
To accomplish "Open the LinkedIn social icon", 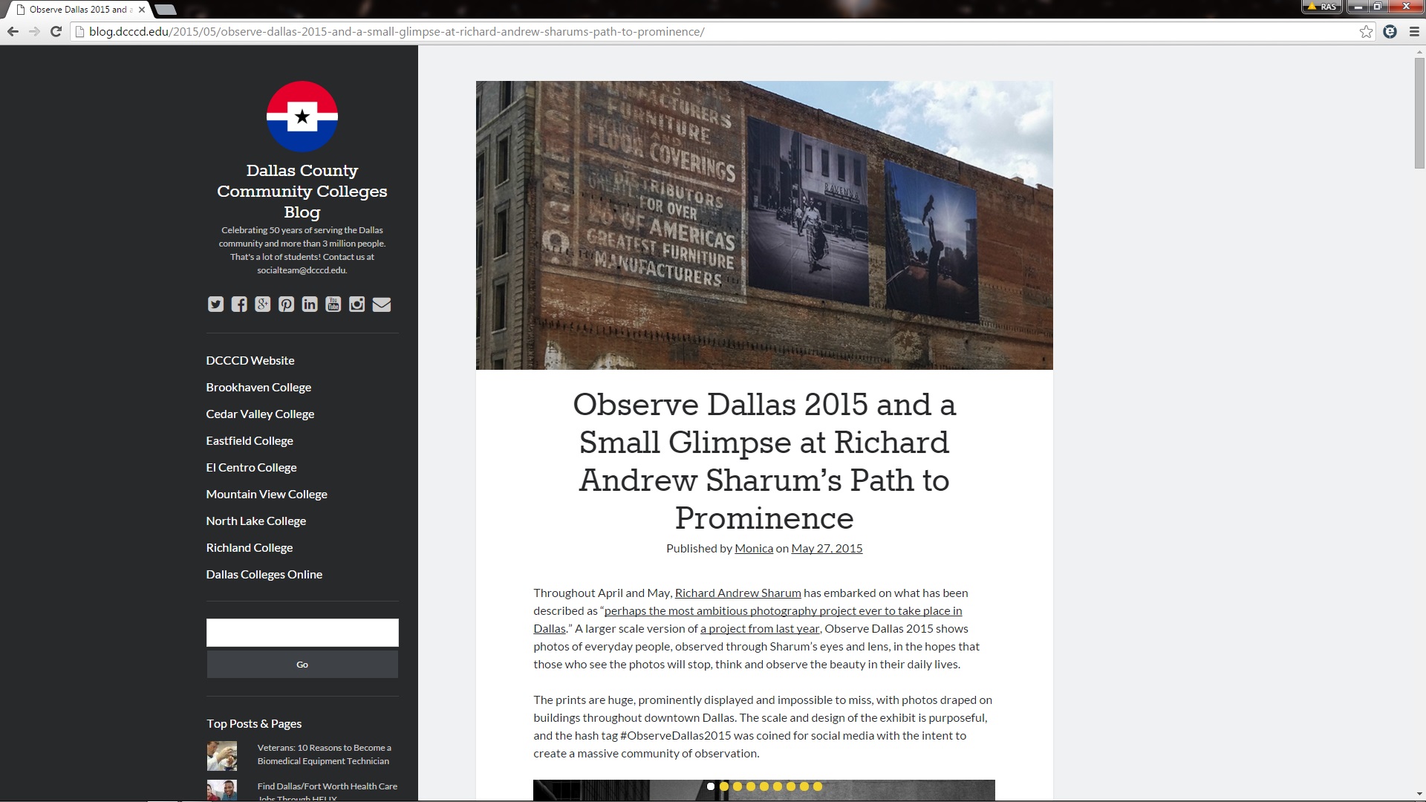I will click(x=310, y=304).
